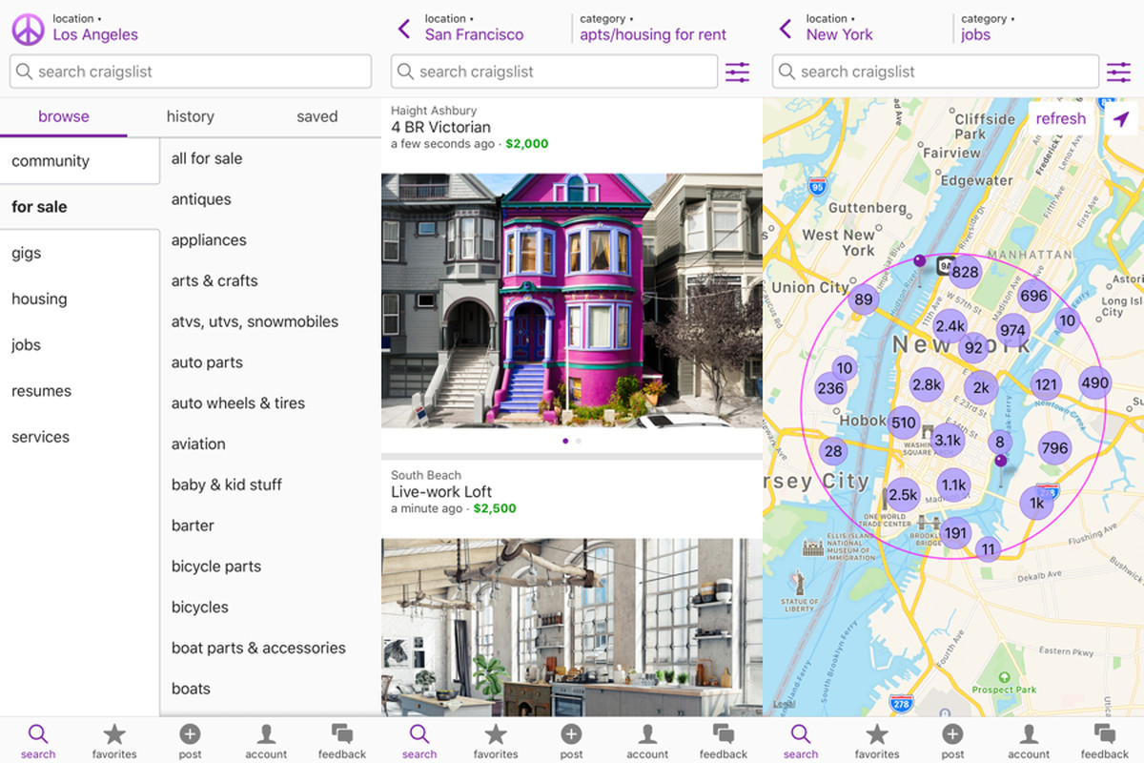Viewport: 1144px width, 763px height.
Task: Go back from New York screen
Action: point(786,29)
